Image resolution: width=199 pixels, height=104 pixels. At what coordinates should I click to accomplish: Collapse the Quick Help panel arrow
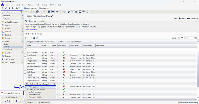[198, 21]
